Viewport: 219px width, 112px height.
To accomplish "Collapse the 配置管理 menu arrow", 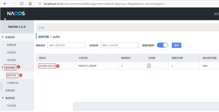I will pyautogui.click(x=3, y=37).
